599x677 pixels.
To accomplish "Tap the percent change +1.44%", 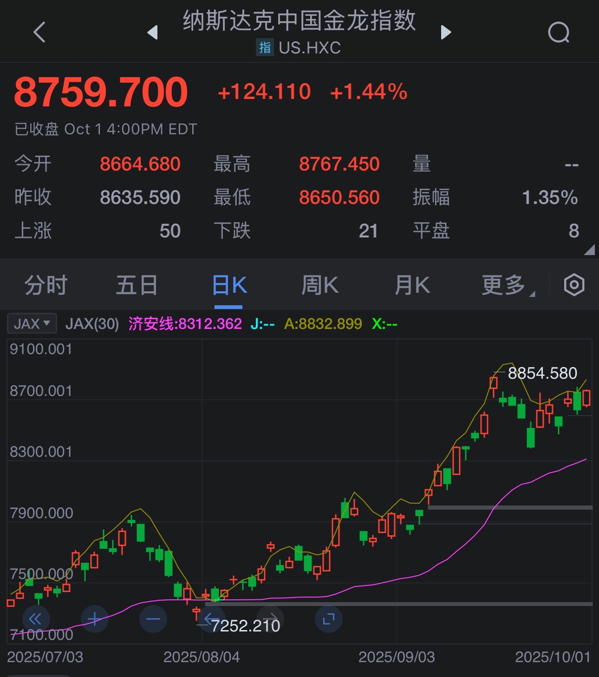I will click(369, 92).
